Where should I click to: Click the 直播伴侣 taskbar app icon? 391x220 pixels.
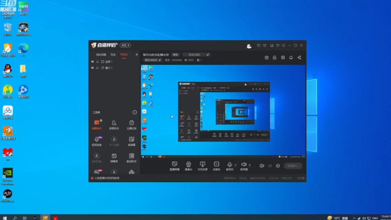45,218
